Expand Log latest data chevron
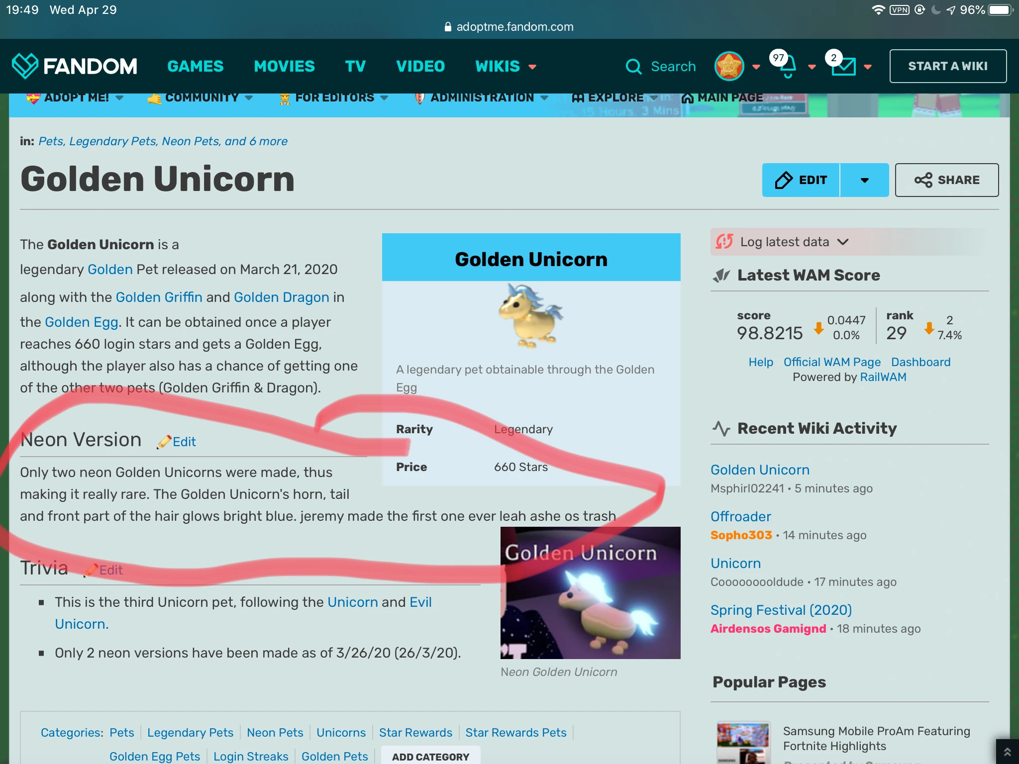The image size is (1019, 764). 843,242
